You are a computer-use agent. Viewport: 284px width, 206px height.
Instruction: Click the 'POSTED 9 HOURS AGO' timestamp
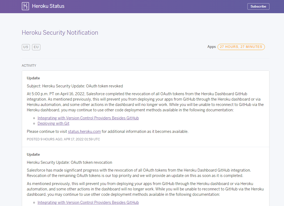pos(63,139)
